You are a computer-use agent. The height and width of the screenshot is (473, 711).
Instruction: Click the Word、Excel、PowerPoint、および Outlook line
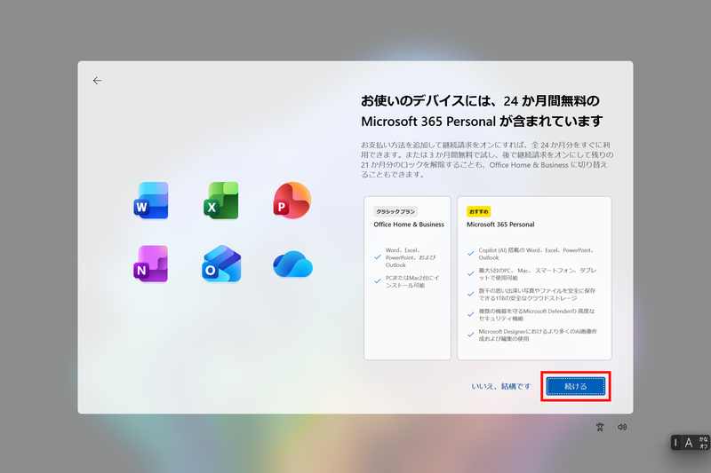[x=411, y=257]
